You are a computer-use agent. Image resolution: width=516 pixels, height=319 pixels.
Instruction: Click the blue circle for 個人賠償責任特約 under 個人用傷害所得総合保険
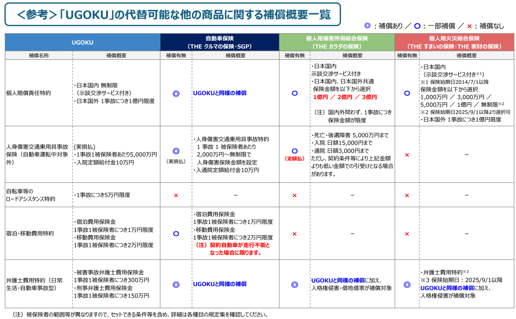(x=294, y=93)
